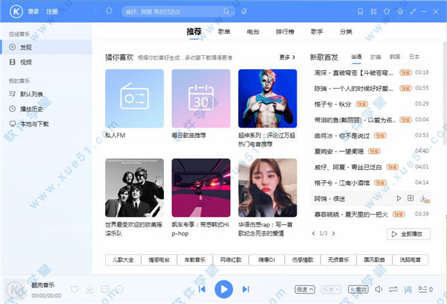447x304 pixels.
Task: Skip to previous track
Action: [202, 289]
